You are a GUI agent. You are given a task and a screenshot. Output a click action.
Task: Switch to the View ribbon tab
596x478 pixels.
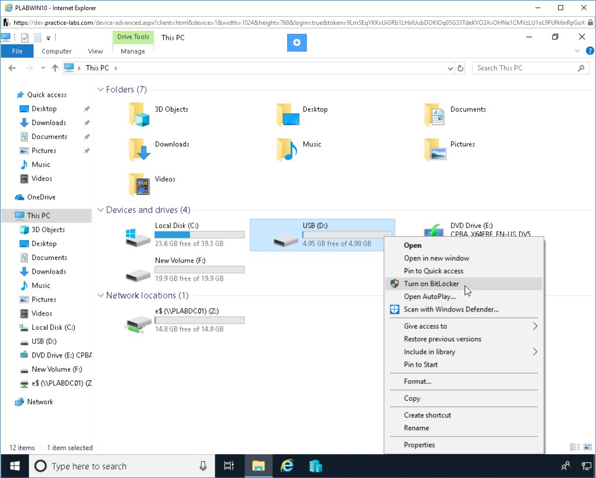[95, 51]
